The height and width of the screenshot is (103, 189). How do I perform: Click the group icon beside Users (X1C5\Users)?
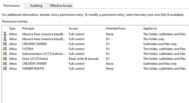click(5, 58)
